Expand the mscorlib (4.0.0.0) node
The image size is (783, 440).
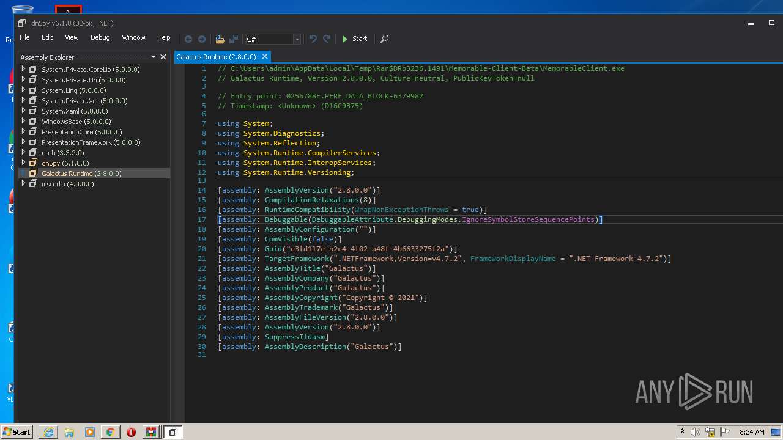(23, 183)
